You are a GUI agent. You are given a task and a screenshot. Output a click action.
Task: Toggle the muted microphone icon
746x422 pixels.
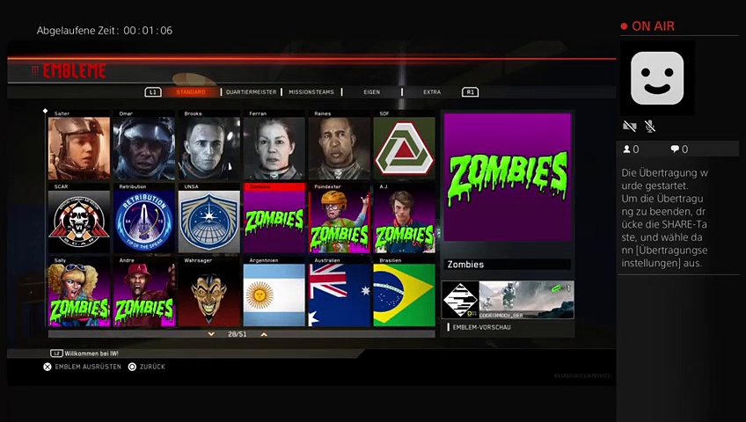tap(650, 127)
